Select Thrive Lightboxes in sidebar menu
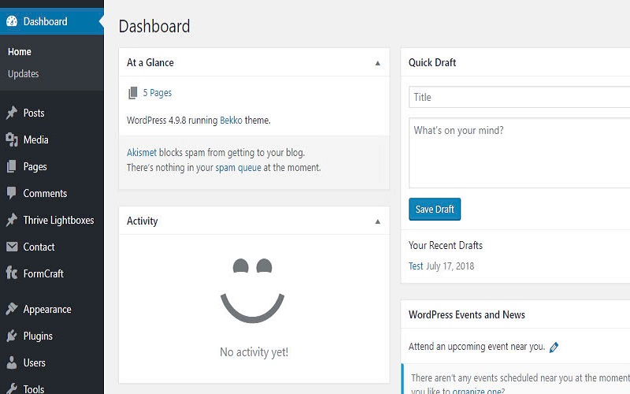 58,220
